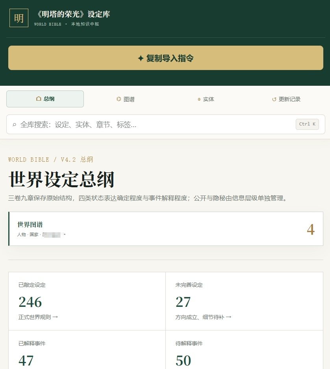Click the number 4 on 世界图谱 card
This screenshot has width=330, height=369.
pos(311,229)
